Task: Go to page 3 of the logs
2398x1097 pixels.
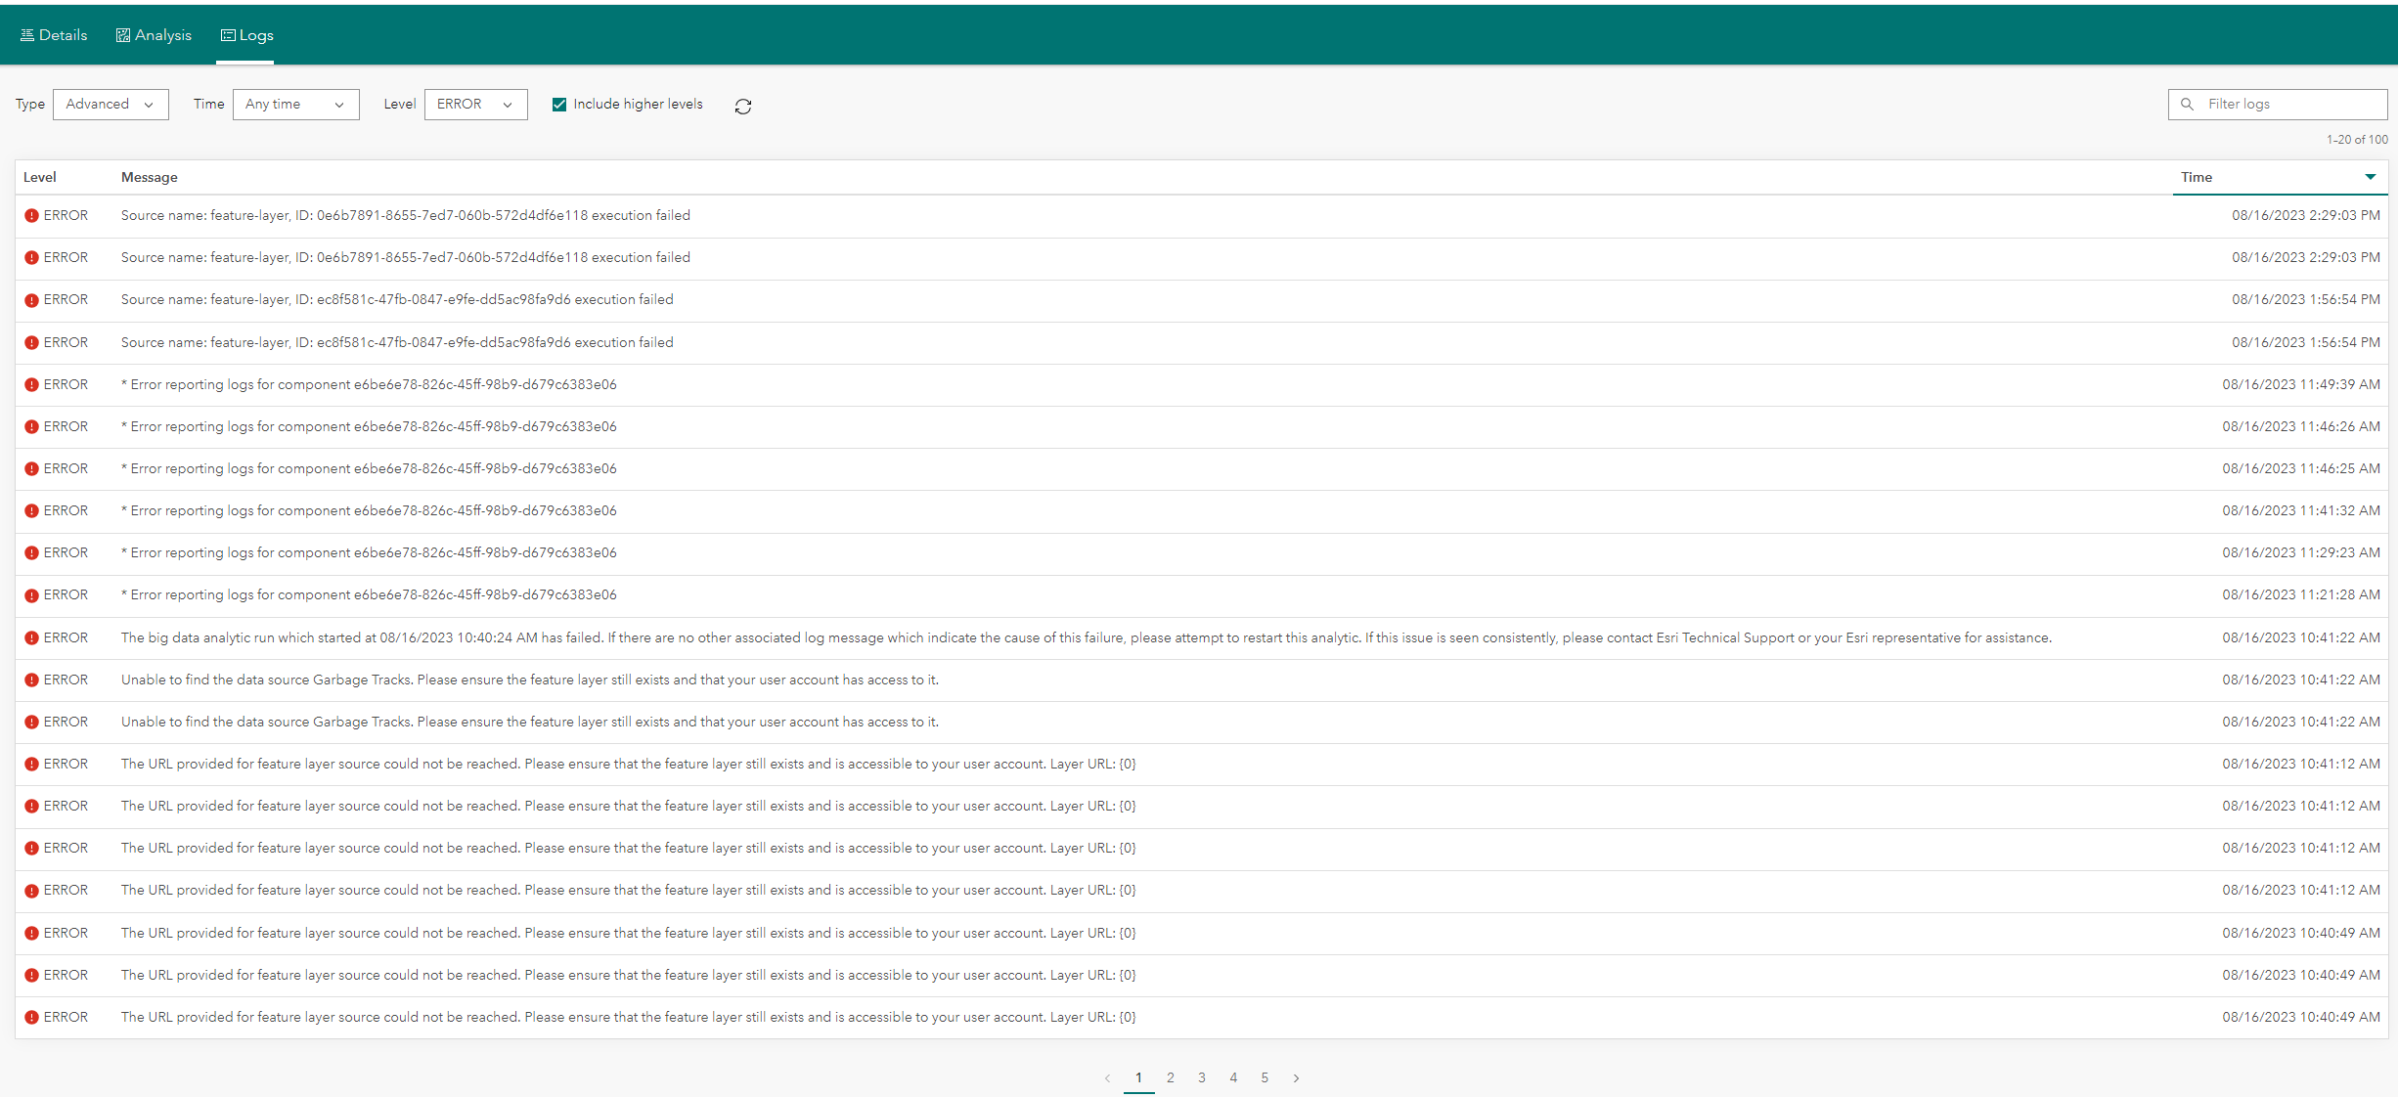Action: pos(1201,1078)
